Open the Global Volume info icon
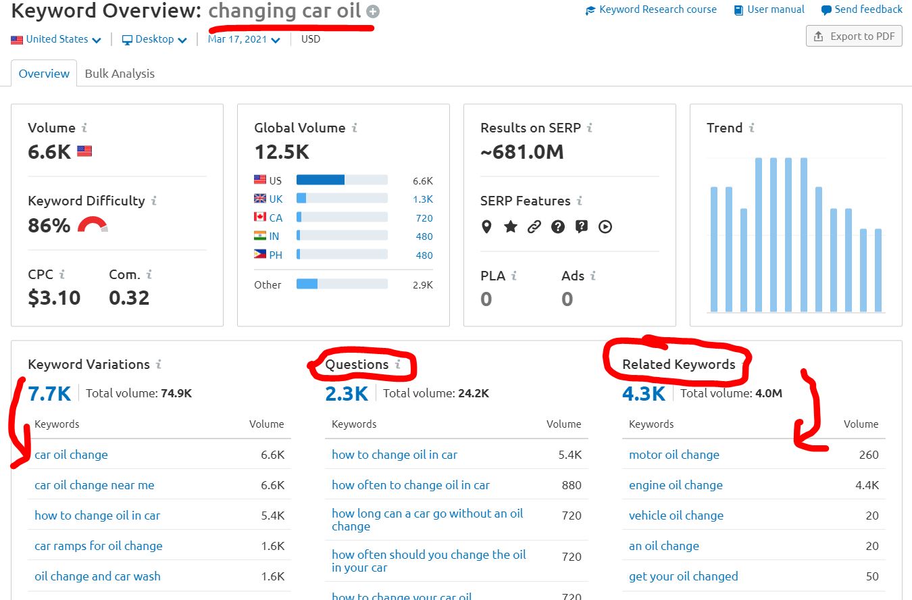 pos(355,128)
